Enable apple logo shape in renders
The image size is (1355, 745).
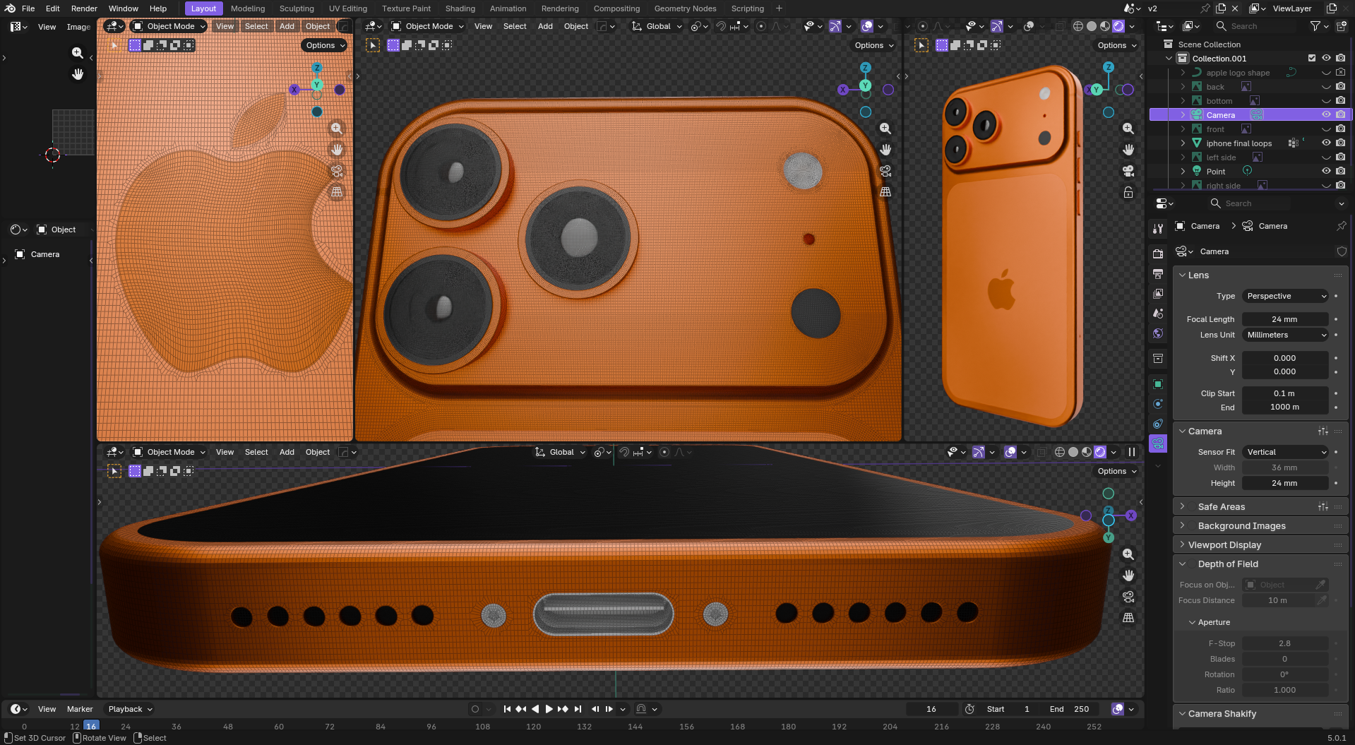tap(1340, 73)
